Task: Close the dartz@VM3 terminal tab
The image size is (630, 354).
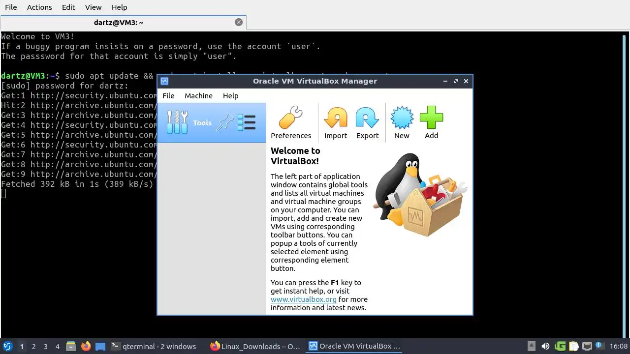Action: (x=239, y=22)
